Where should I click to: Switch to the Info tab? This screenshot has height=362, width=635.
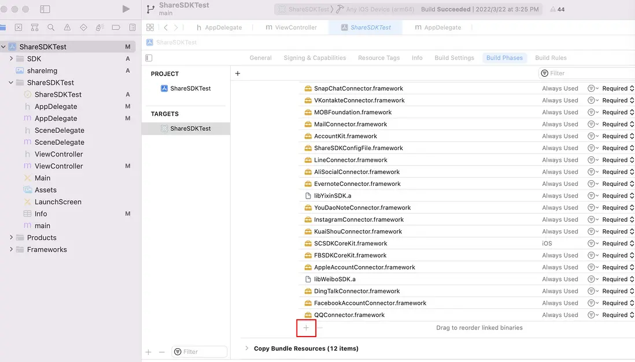click(x=417, y=58)
